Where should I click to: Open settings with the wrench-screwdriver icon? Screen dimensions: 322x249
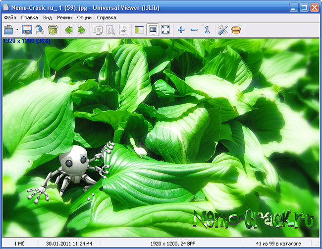pyautogui.click(x=223, y=30)
